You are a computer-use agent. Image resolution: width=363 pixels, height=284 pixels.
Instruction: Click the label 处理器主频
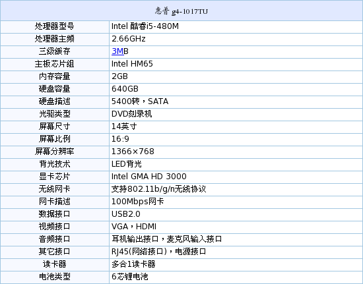coord(54,39)
